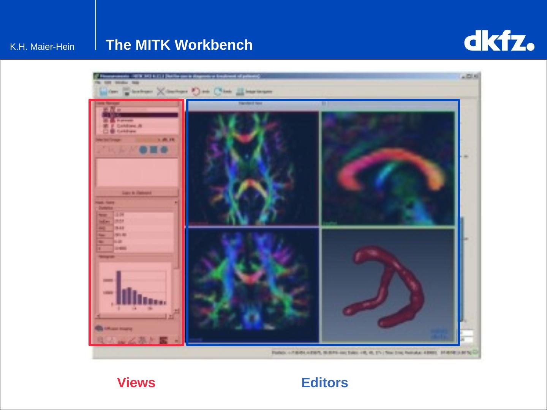The image size is (547, 410).
Task: Open the Window menu
Action: [122, 82]
